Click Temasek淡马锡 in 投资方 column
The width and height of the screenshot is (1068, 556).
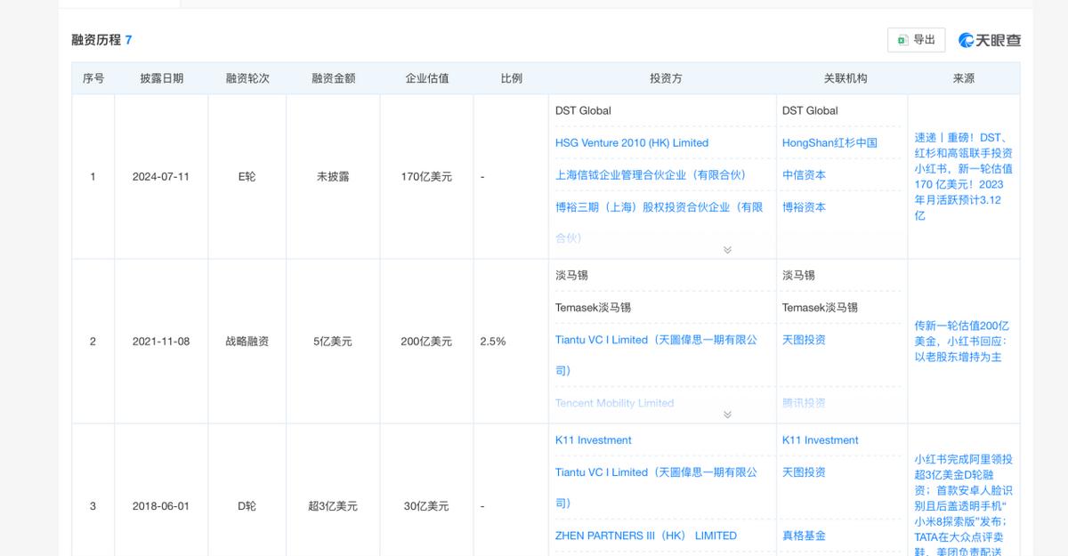593,307
